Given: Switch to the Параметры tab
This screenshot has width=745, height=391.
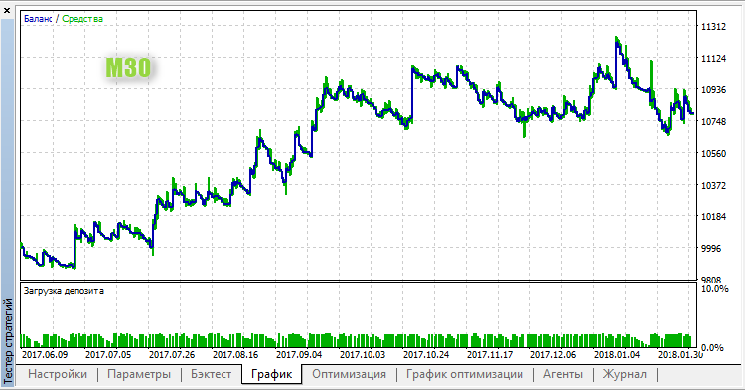Looking at the screenshot, I should pyautogui.click(x=139, y=374).
